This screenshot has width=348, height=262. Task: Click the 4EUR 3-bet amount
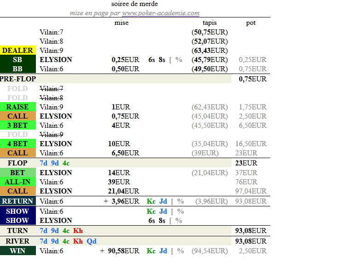[121, 125]
